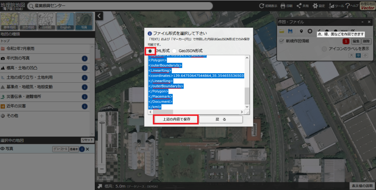
Task: Enable アイコンのラベルを表示 checkbox
Action: pos(324,49)
